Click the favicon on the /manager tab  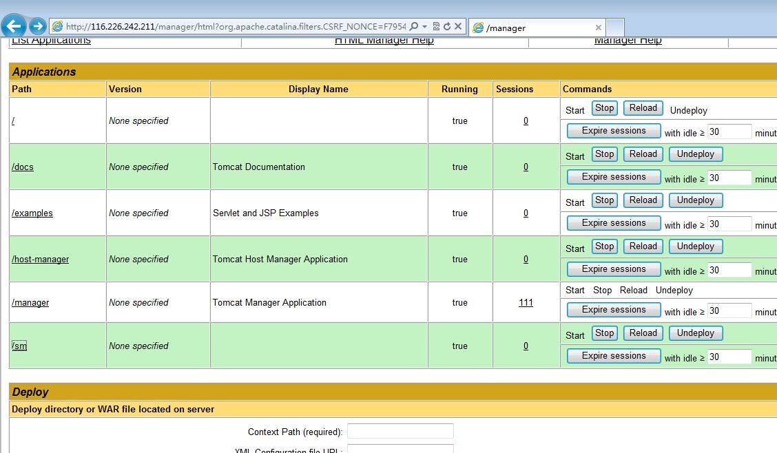click(478, 28)
